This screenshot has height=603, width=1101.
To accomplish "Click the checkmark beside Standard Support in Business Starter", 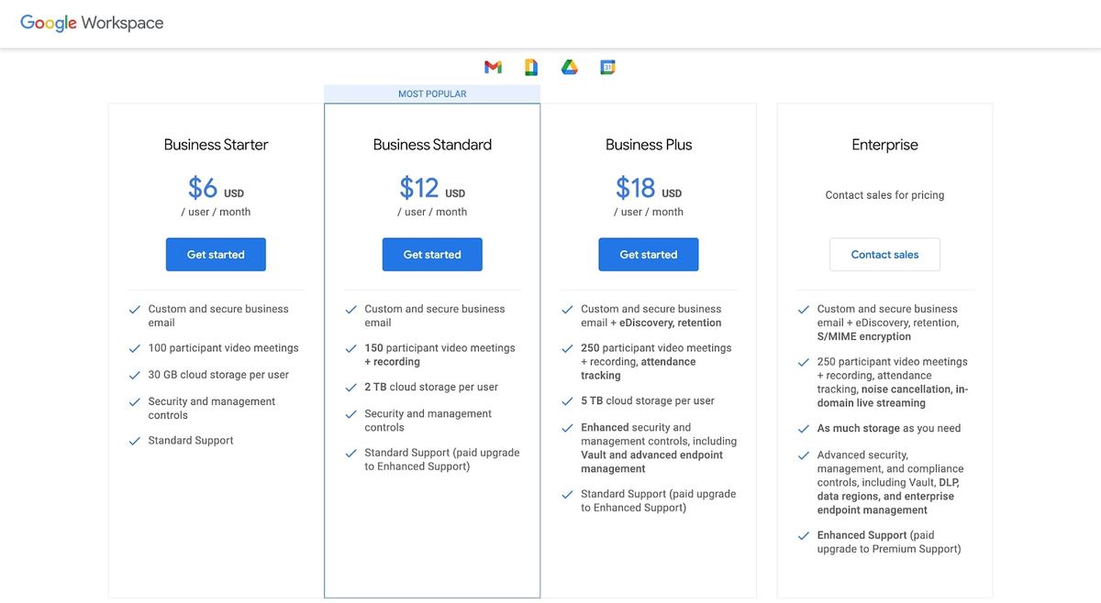I will click(134, 441).
